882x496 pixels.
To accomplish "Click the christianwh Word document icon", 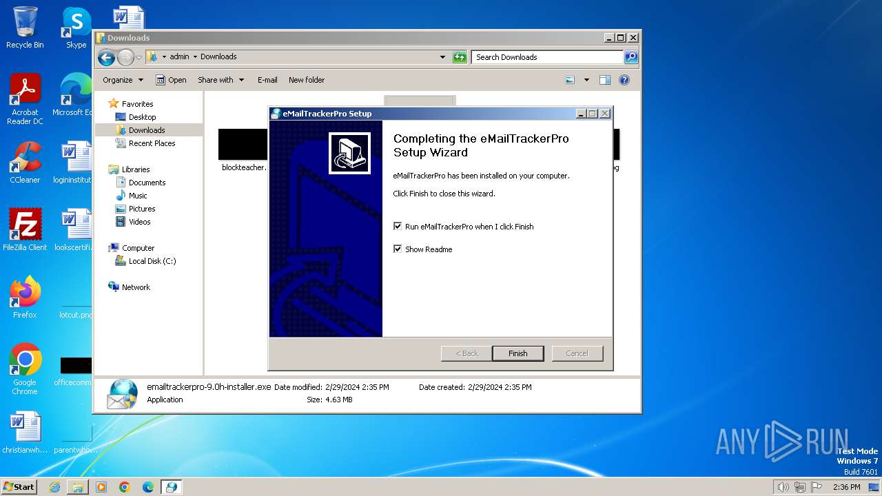I will 25,433.
